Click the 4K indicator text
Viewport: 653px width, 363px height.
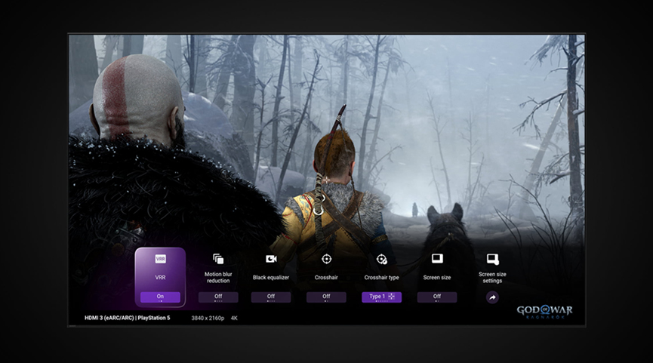[234, 318]
